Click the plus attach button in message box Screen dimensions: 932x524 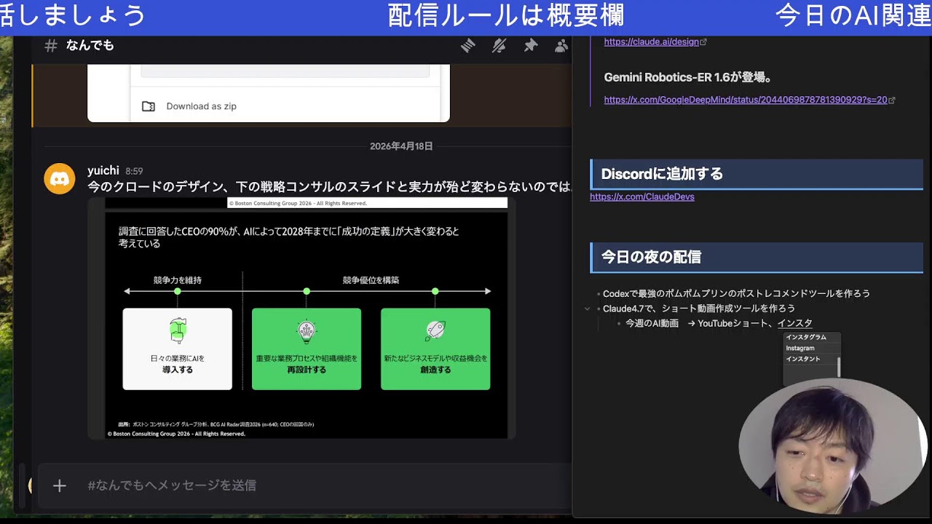(60, 485)
